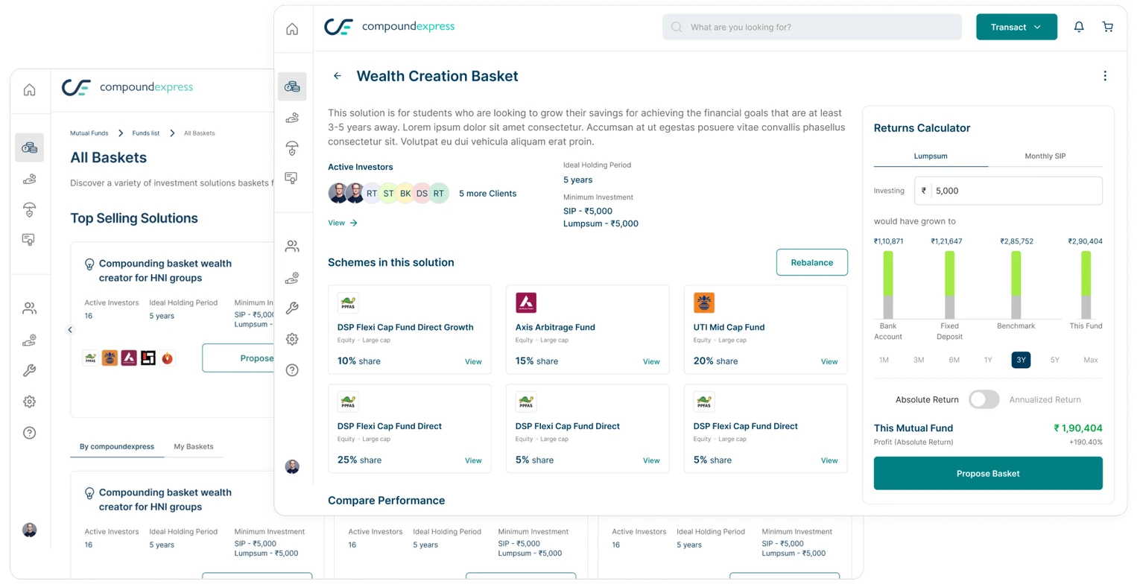Select 3Y time period

coord(1021,360)
